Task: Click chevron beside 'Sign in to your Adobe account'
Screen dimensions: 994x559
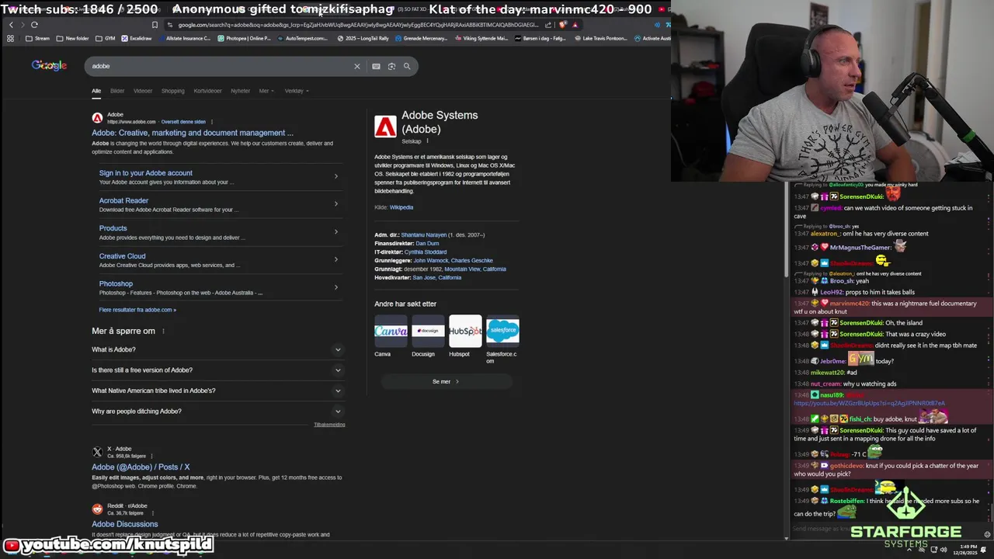Action: point(336,176)
